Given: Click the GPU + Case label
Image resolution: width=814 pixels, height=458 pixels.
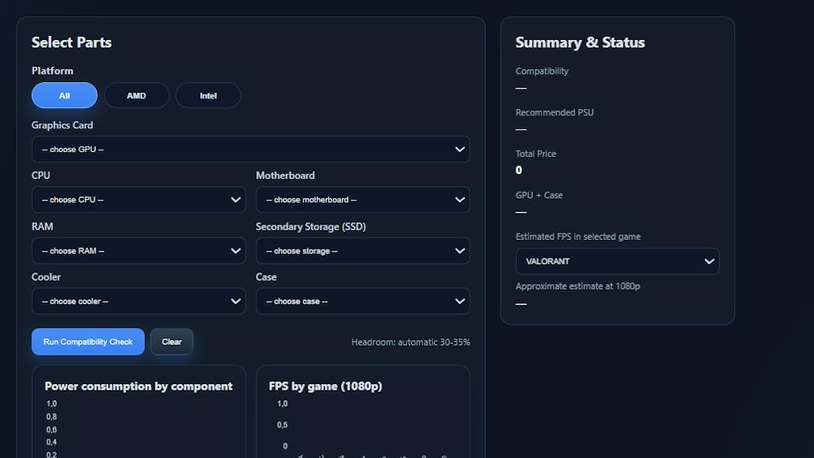Looking at the screenshot, I should (x=539, y=195).
